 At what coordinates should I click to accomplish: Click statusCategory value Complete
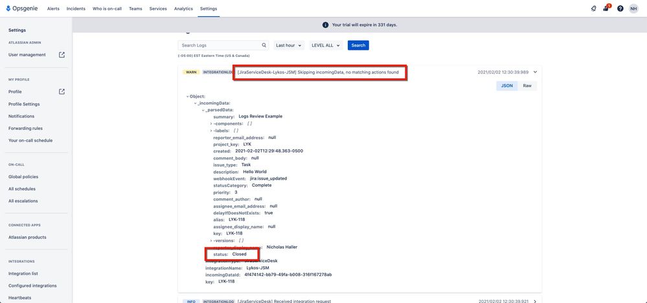pyautogui.click(x=262, y=185)
